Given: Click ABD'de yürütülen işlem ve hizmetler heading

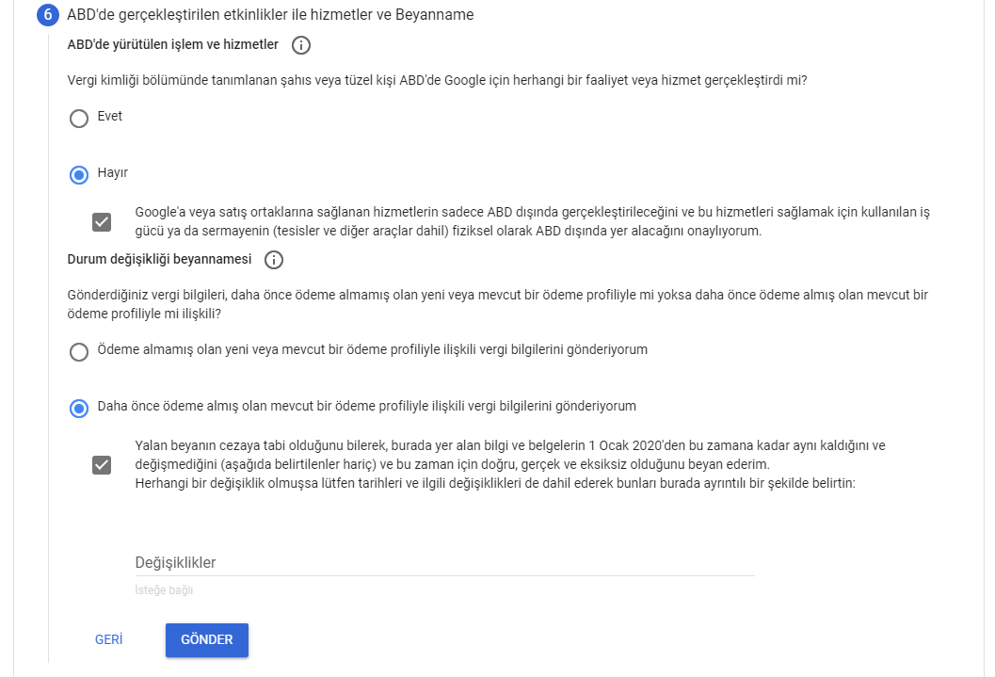Looking at the screenshot, I should (x=172, y=44).
